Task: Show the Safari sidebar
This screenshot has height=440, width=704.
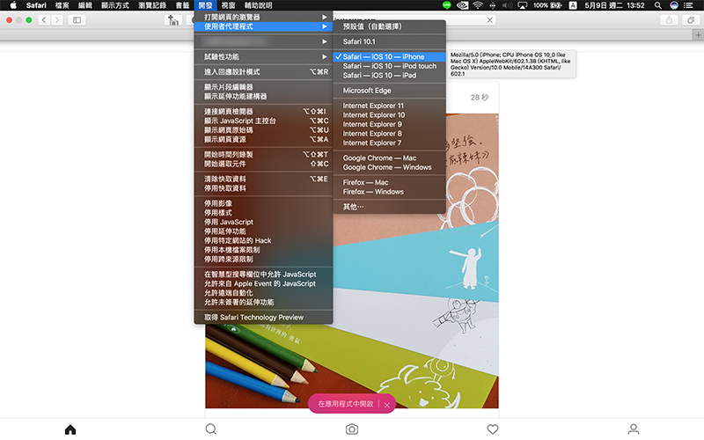Action: click(77, 19)
